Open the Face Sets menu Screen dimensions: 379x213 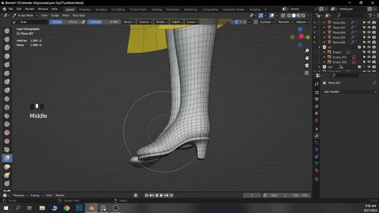79,15
